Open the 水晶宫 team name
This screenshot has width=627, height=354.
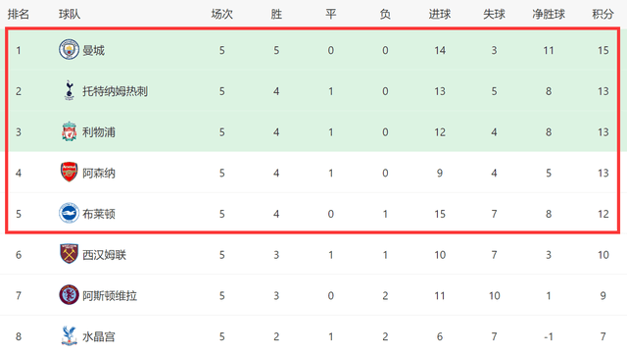[99, 336]
